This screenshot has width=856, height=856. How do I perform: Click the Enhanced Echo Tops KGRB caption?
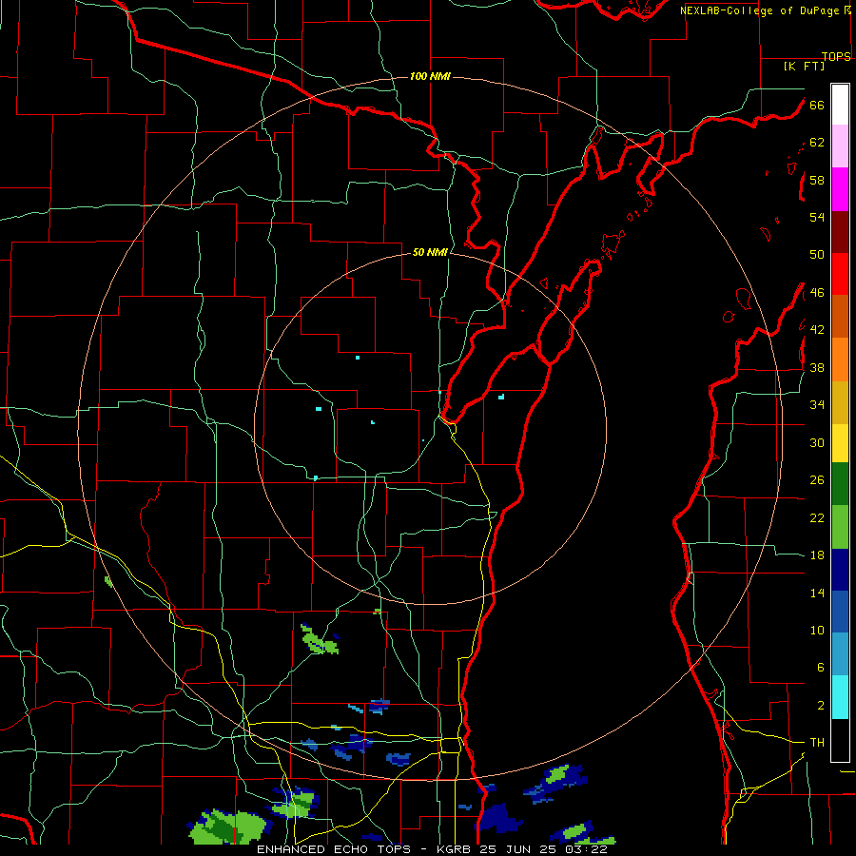click(x=432, y=849)
